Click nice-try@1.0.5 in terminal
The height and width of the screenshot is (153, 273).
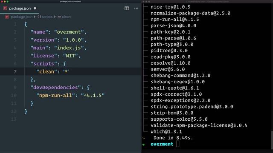click(171, 7)
